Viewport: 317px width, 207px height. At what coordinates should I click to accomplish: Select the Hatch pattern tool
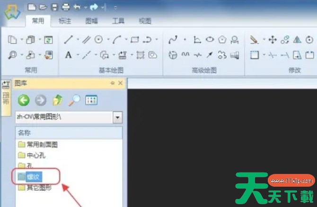[141, 55]
